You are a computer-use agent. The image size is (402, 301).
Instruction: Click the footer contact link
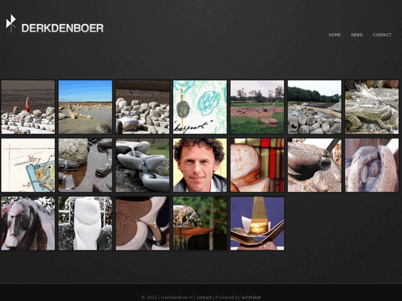tap(204, 298)
